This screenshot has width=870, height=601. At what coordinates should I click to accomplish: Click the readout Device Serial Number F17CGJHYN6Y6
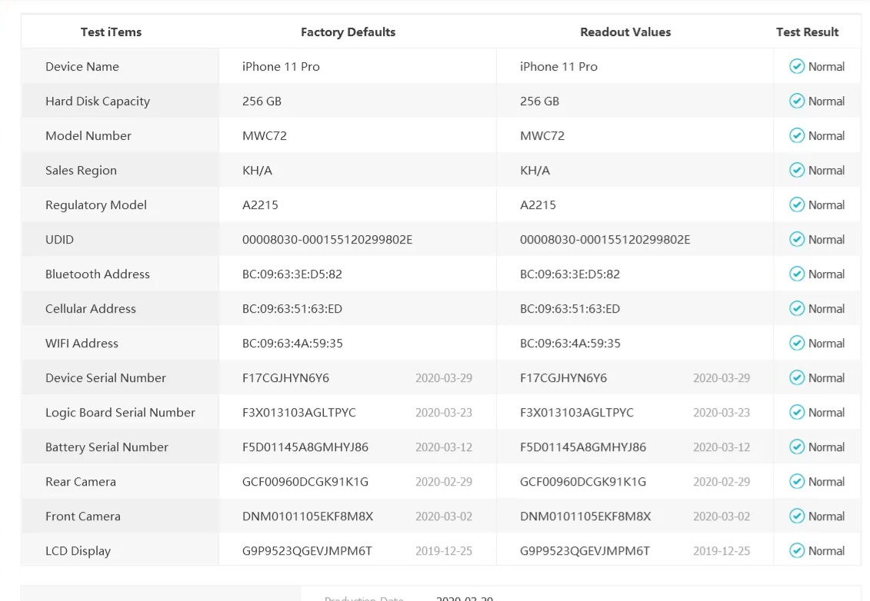tap(563, 378)
